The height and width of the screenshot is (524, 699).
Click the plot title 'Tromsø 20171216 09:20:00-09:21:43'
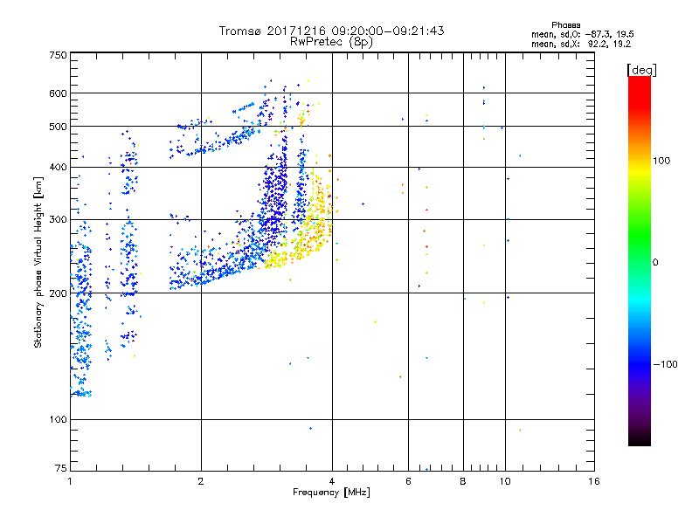tap(331, 31)
